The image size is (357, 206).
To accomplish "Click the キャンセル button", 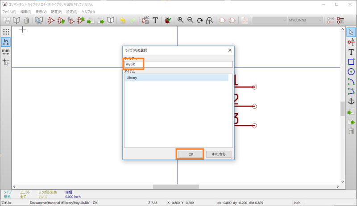I will pos(219,154).
